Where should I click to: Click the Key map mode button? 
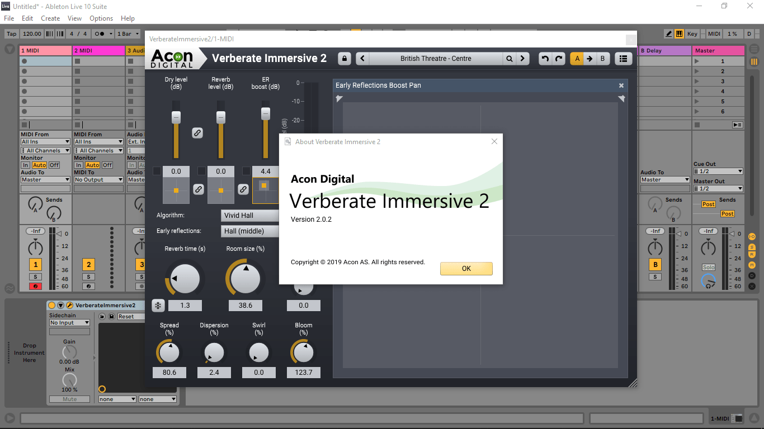tap(692, 34)
